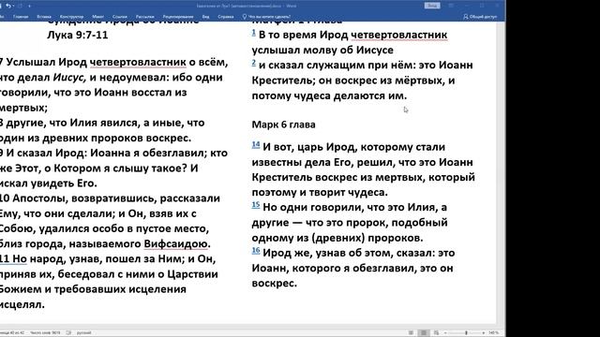
Task: Click the line 'услышал молву об Иисусе'
Action: point(322,50)
